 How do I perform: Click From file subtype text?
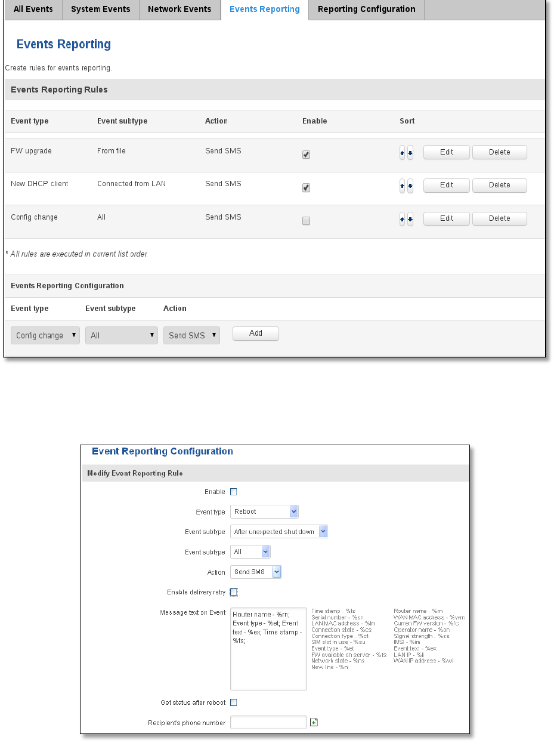tap(112, 151)
